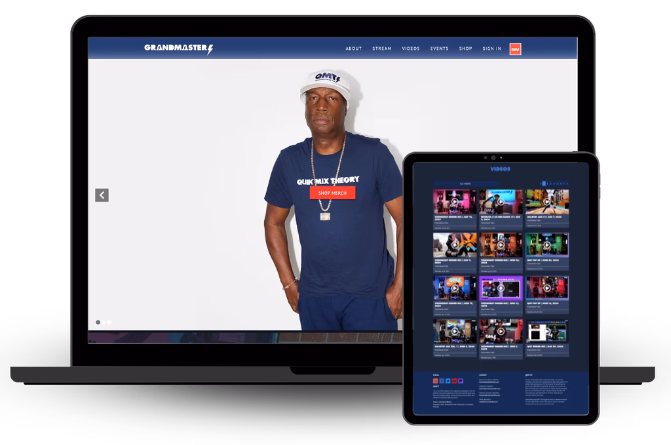Click the VIDEOS heading on the tablet page

coord(500,169)
